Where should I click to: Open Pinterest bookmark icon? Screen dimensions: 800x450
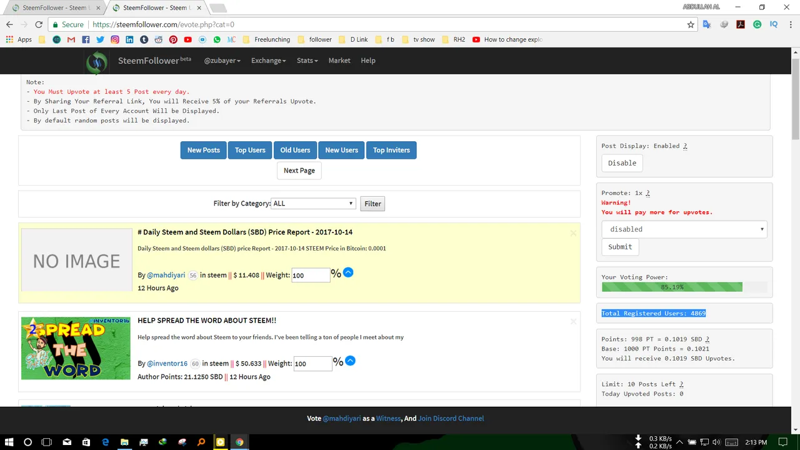pyautogui.click(x=173, y=39)
